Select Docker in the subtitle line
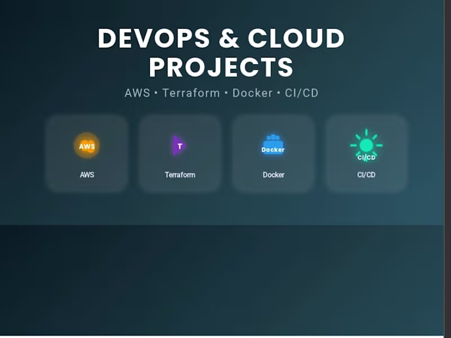 click(x=253, y=92)
